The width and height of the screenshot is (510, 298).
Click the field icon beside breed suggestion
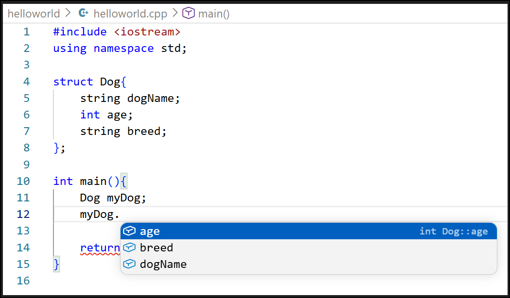(x=129, y=248)
